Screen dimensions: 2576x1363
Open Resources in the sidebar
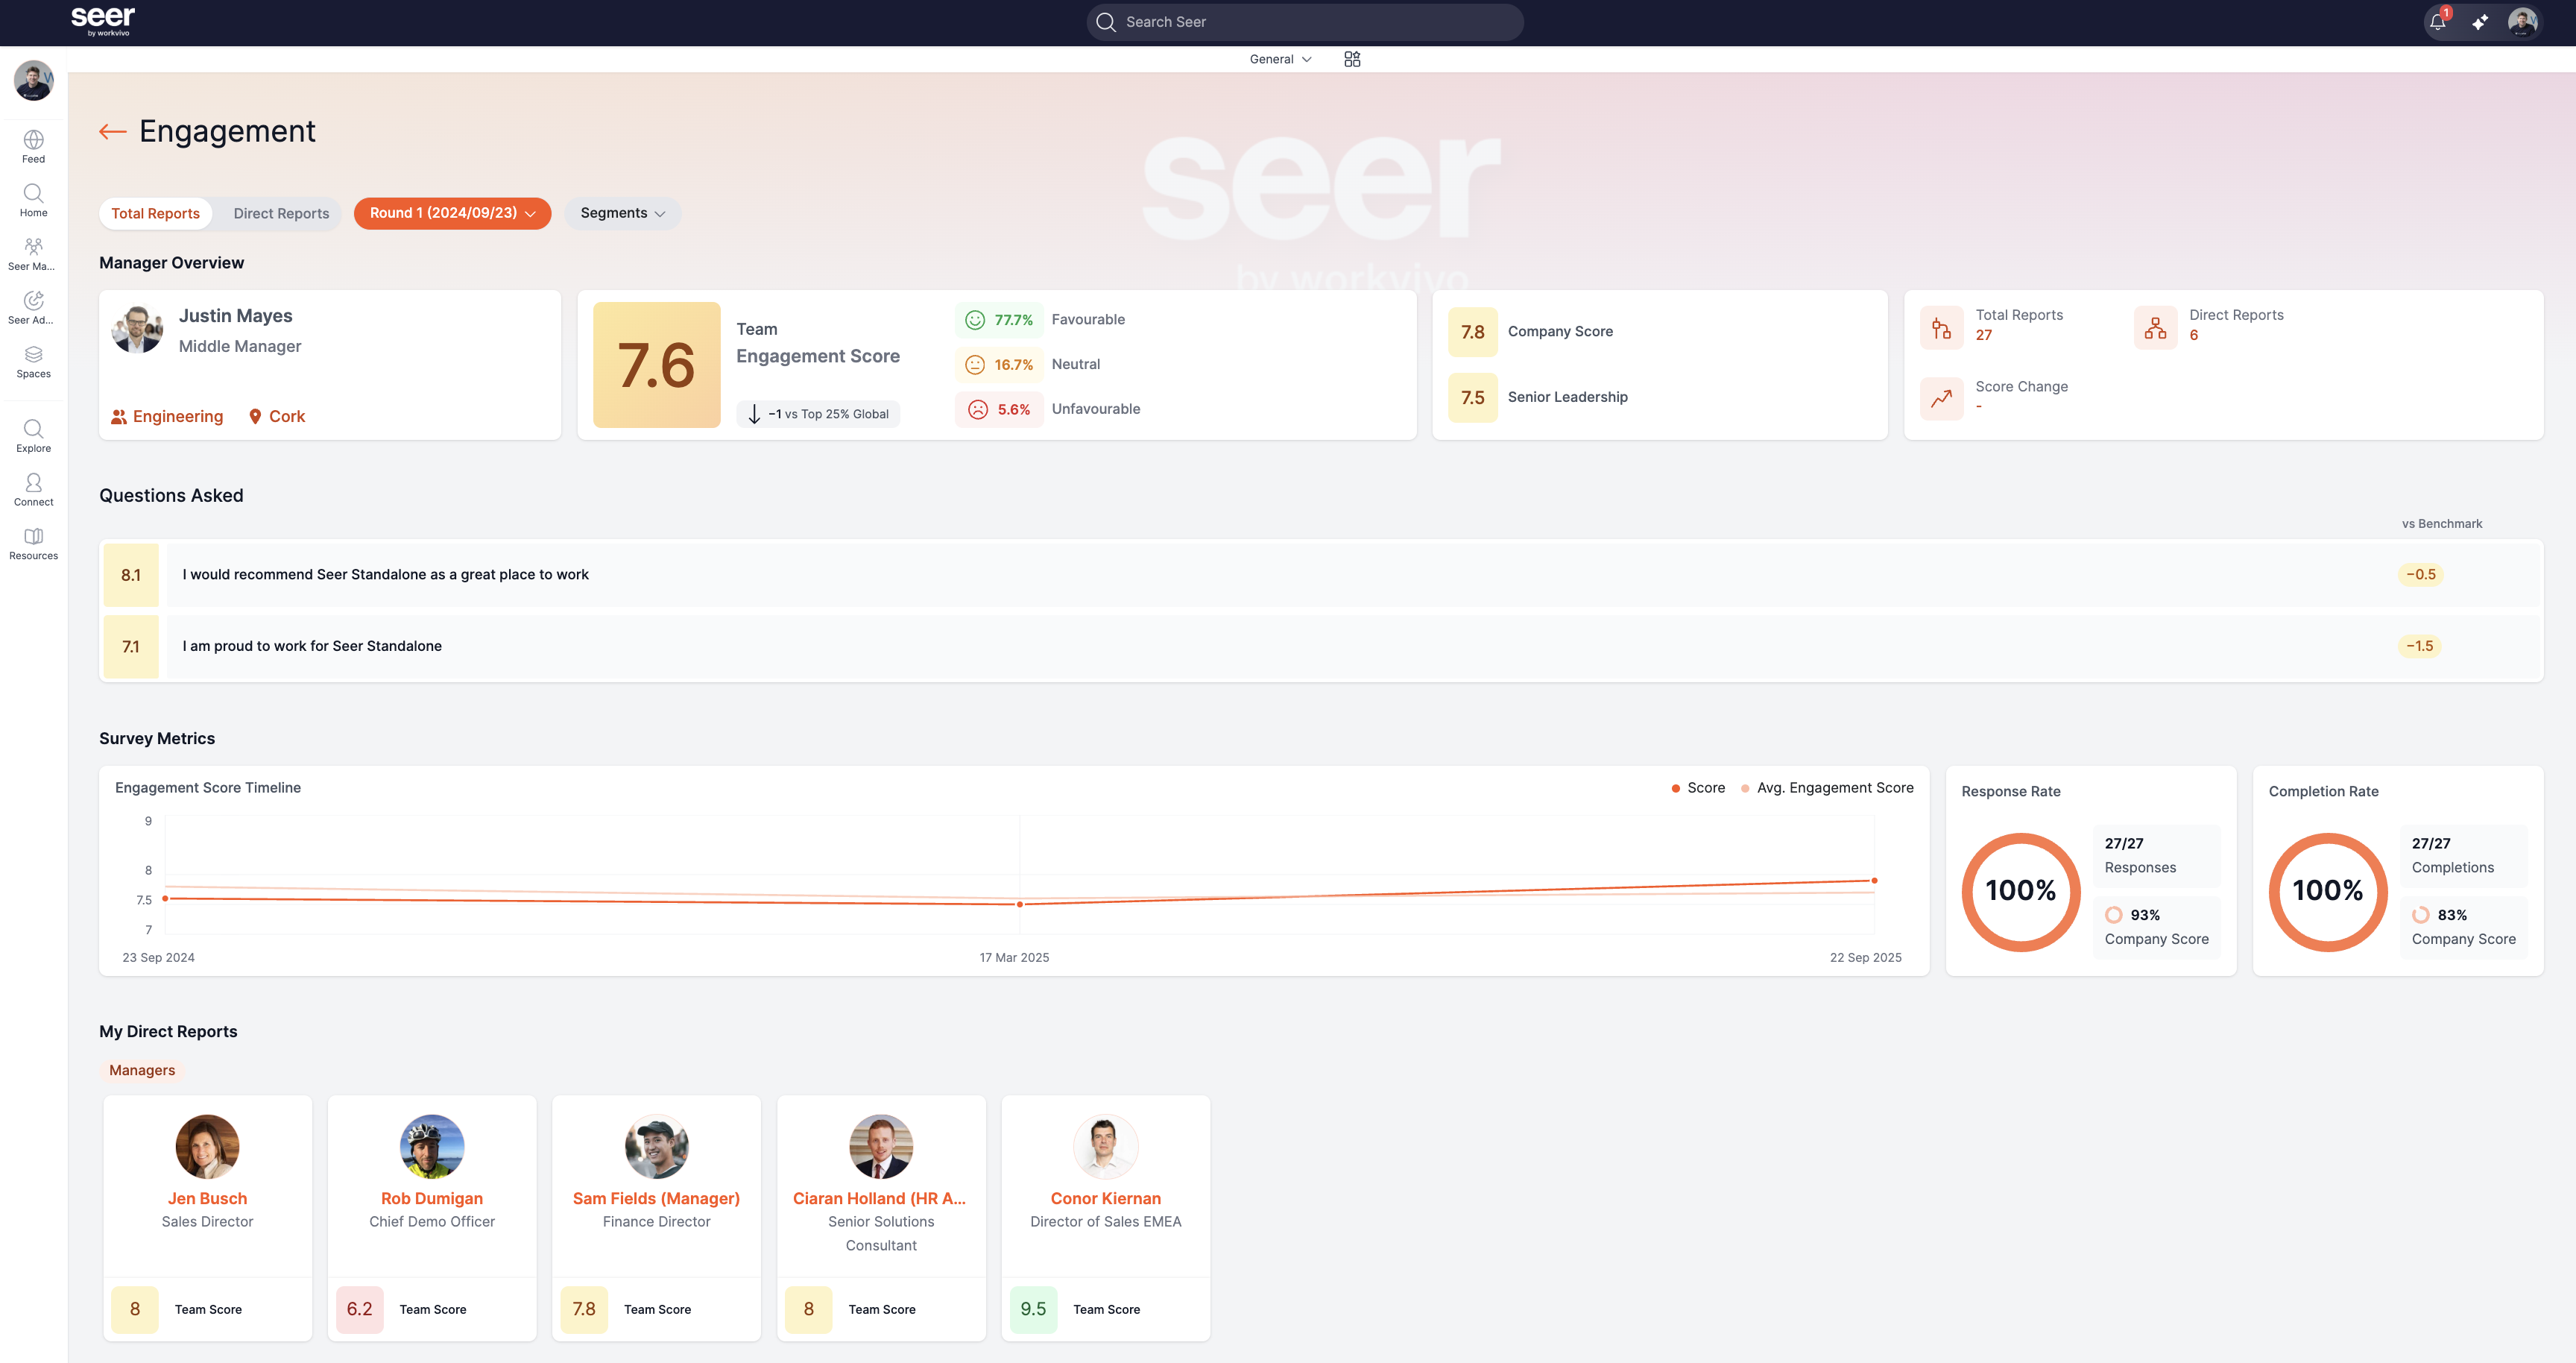33,544
